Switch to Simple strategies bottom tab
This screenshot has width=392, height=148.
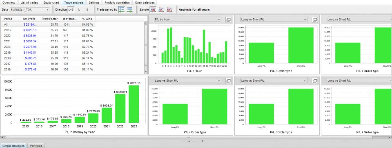[13, 146]
